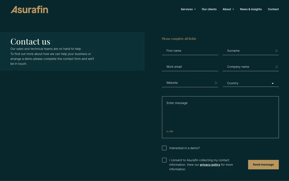Click the Asurafin logo
The height and width of the screenshot is (181, 289).
[29, 10]
